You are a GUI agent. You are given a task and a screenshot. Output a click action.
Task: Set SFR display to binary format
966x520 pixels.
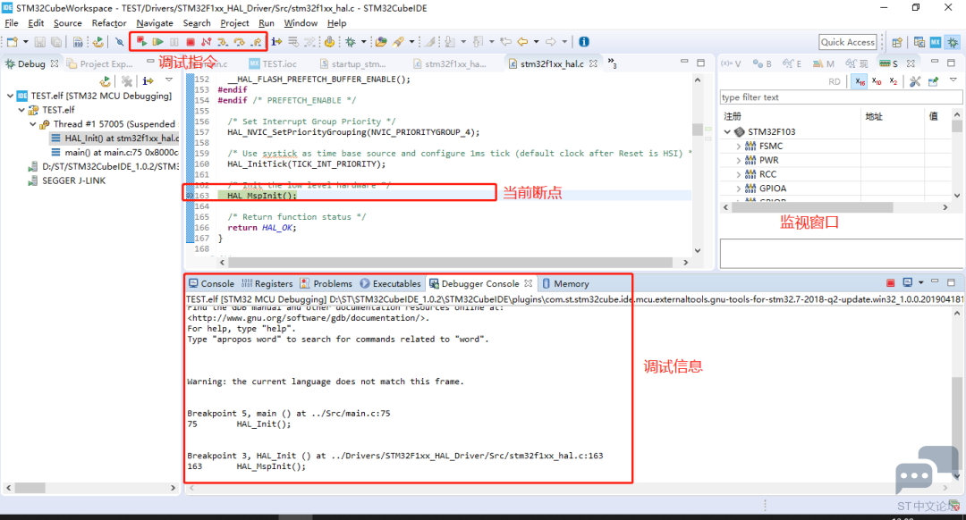point(894,81)
